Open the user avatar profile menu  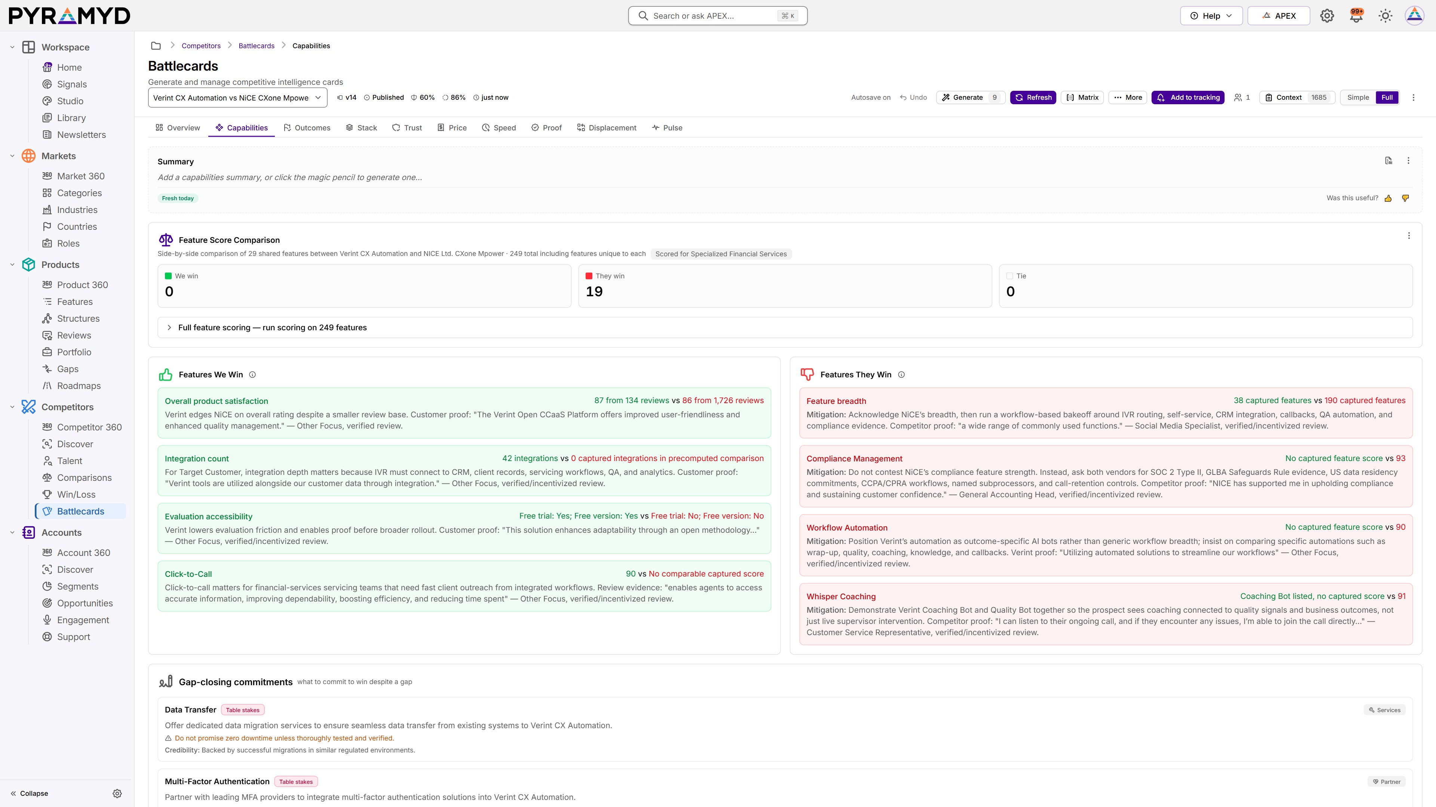[1414, 16]
